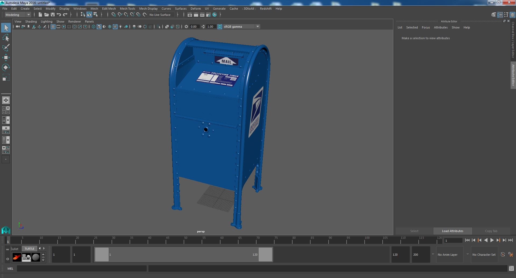This screenshot has width=516, height=278.
Task: Go to start of playback range
Action: [467, 240]
